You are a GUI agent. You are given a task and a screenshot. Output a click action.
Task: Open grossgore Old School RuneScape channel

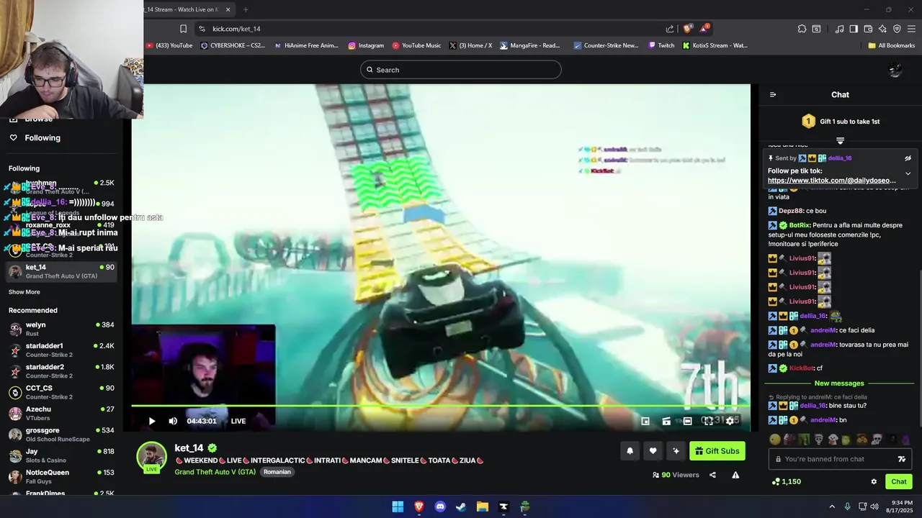(61, 435)
